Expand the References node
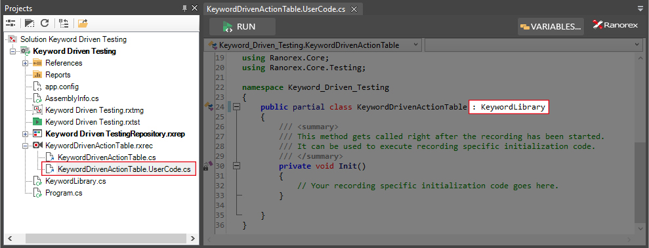649x248 pixels. (25, 64)
